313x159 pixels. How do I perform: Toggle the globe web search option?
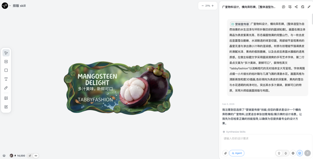point(293,153)
